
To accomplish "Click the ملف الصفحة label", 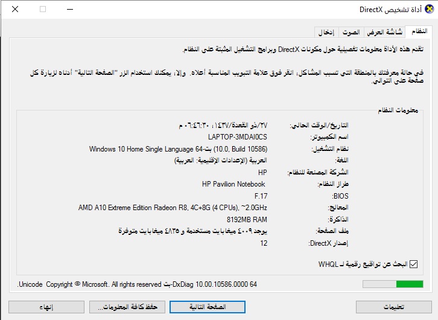I will point(332,231).
